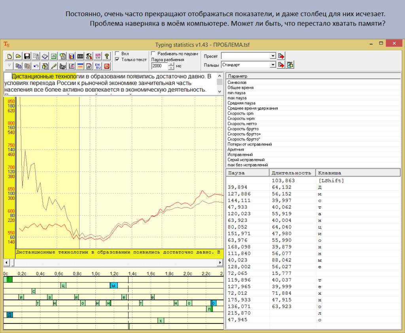Open the finger layout editor icon

pyautogui.click(x=290, y=64)
